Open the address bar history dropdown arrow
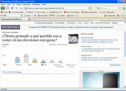 95,8
